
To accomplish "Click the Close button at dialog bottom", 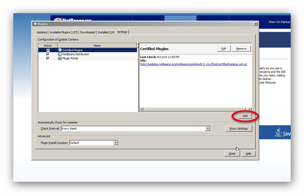I will pos(232,154).
